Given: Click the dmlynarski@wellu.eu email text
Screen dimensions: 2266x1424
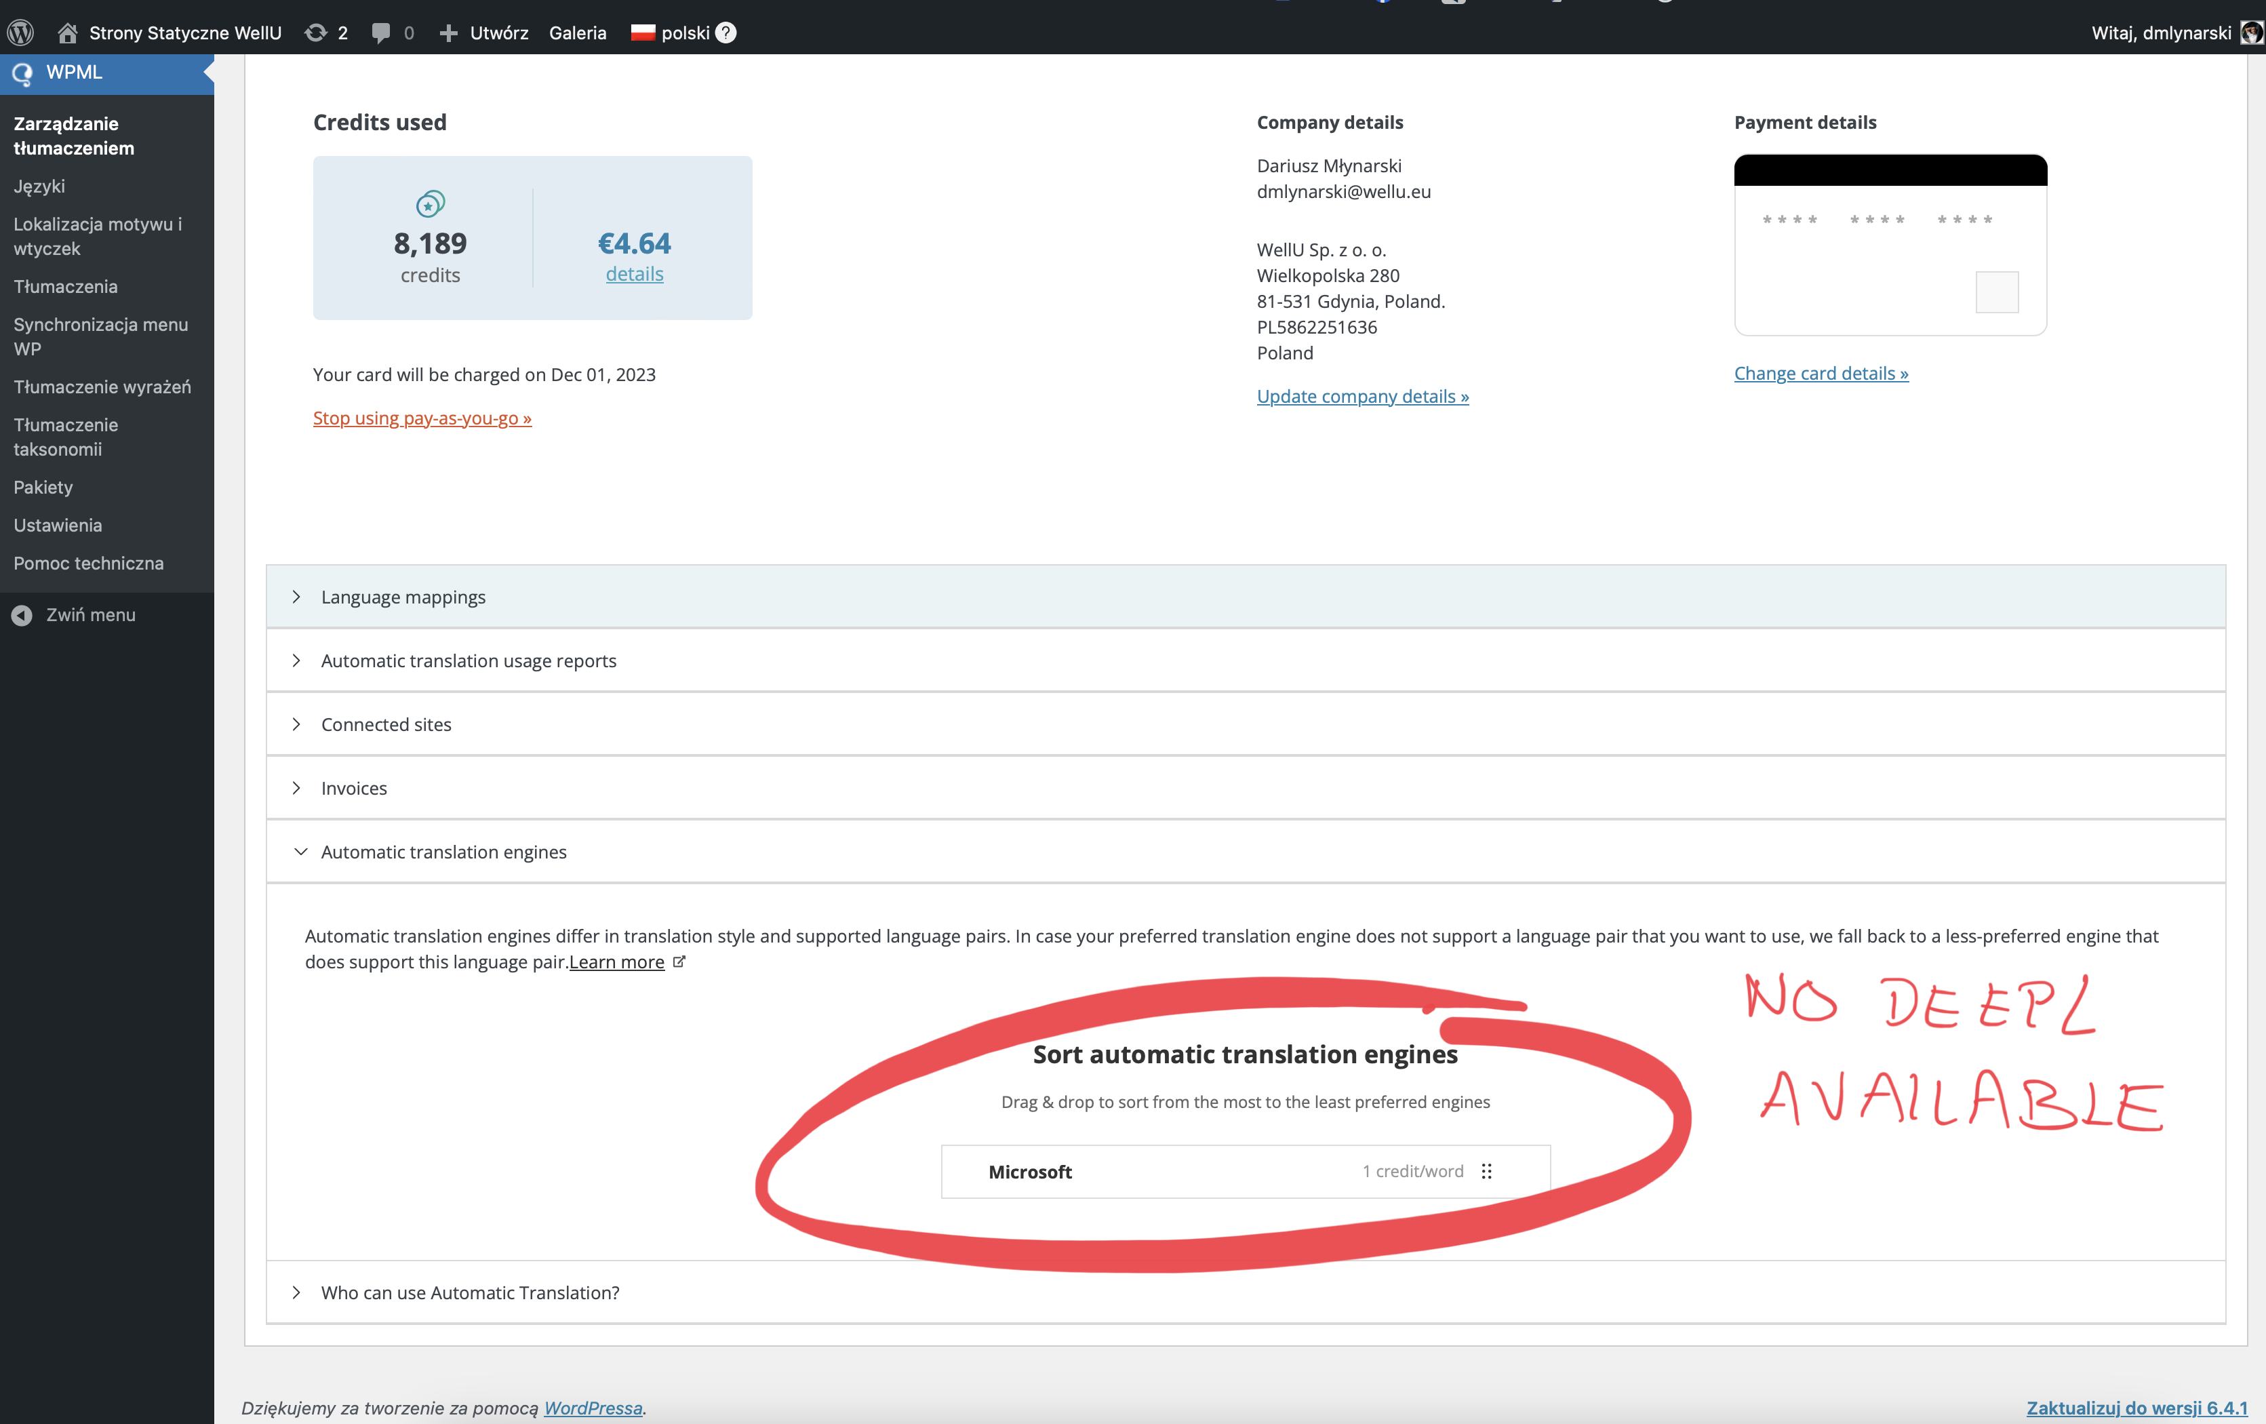Looking at the screenshot, I should coord(1343,191).
